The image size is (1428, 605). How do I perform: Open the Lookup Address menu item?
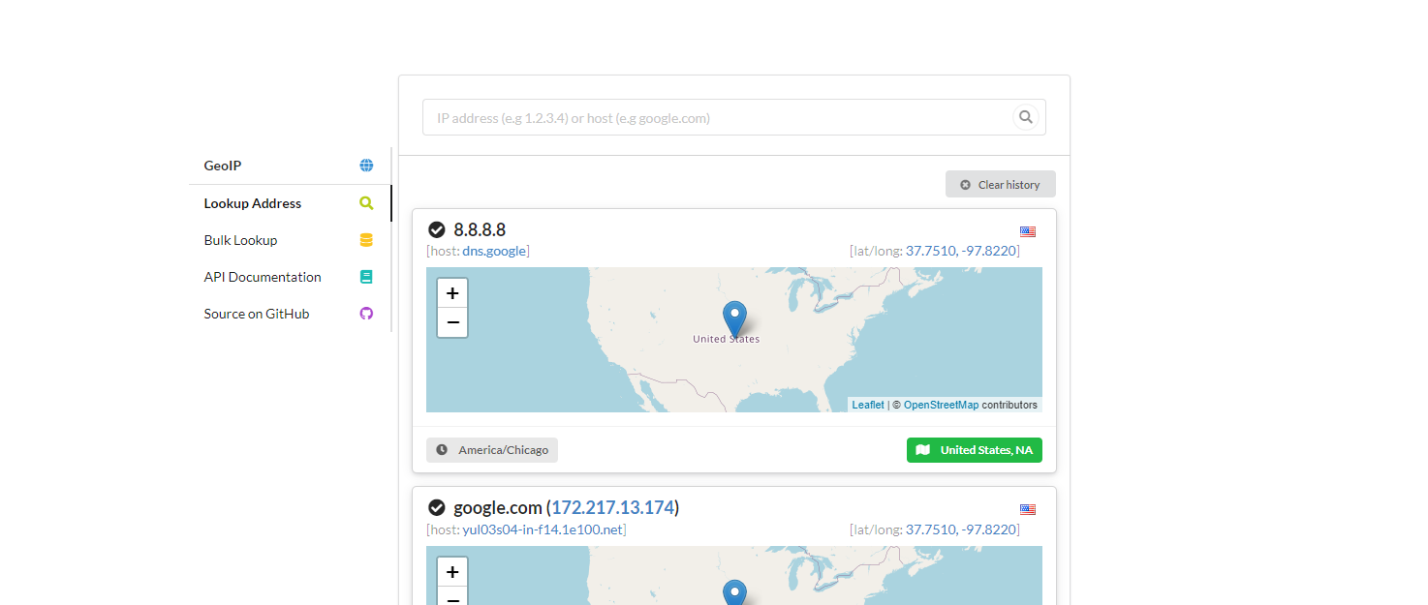pos(253,203)
